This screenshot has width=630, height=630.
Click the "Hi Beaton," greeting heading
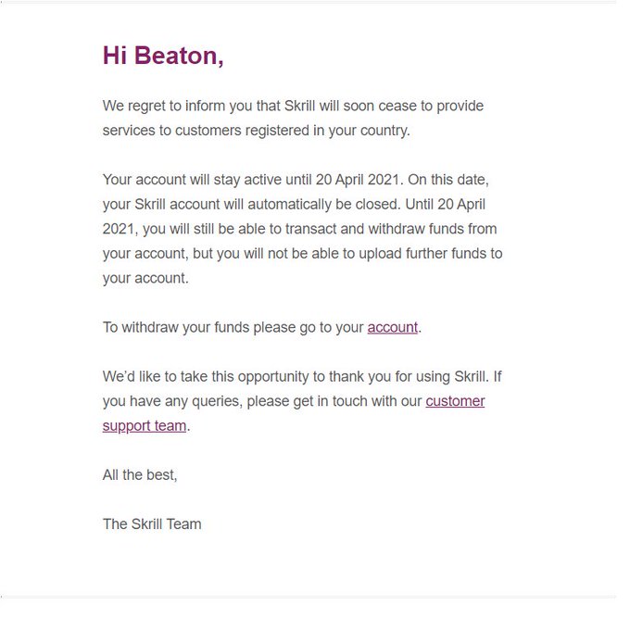163,56
